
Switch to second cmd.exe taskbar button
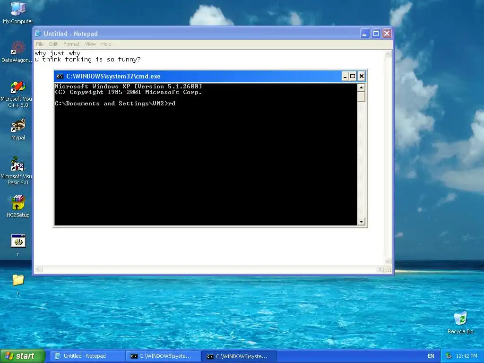click(x=240, y=356)
